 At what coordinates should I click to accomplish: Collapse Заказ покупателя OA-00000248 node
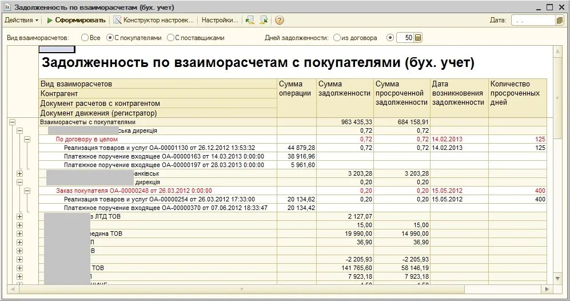(x=27, y=191)
